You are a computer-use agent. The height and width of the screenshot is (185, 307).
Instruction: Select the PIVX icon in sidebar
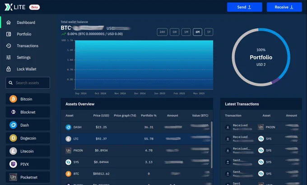(13, 164)
